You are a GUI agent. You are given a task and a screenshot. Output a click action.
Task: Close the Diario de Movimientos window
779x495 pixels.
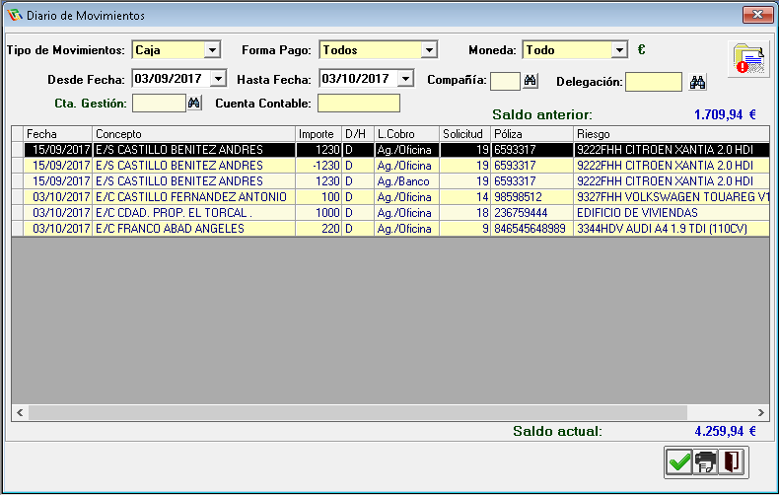point(757,15)
